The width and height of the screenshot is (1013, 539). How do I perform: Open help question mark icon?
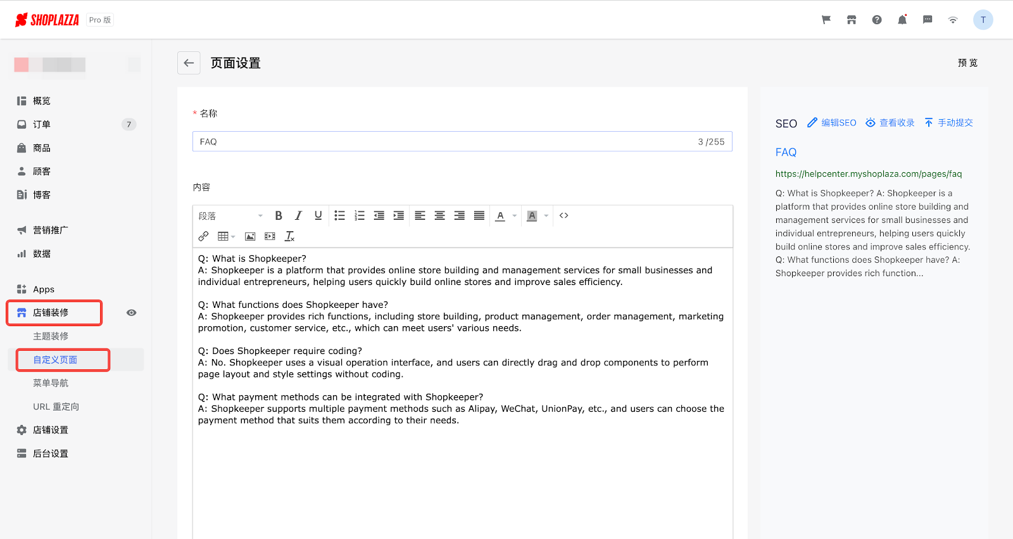point(877,20)
